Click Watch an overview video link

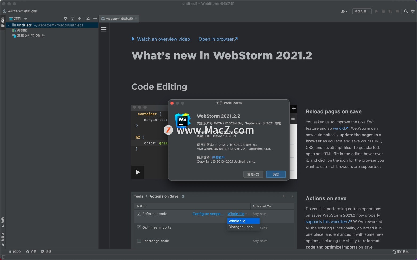coord(161,39)
